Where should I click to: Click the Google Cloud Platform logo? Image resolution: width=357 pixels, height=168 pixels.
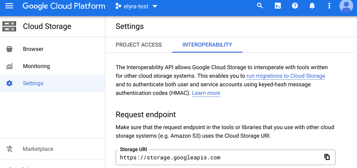point(64,6)
